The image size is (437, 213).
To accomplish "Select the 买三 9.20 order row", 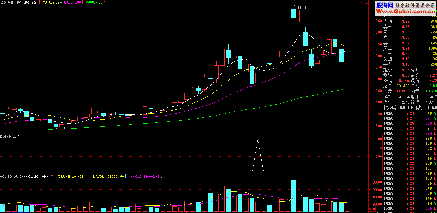I will (410, 54).
